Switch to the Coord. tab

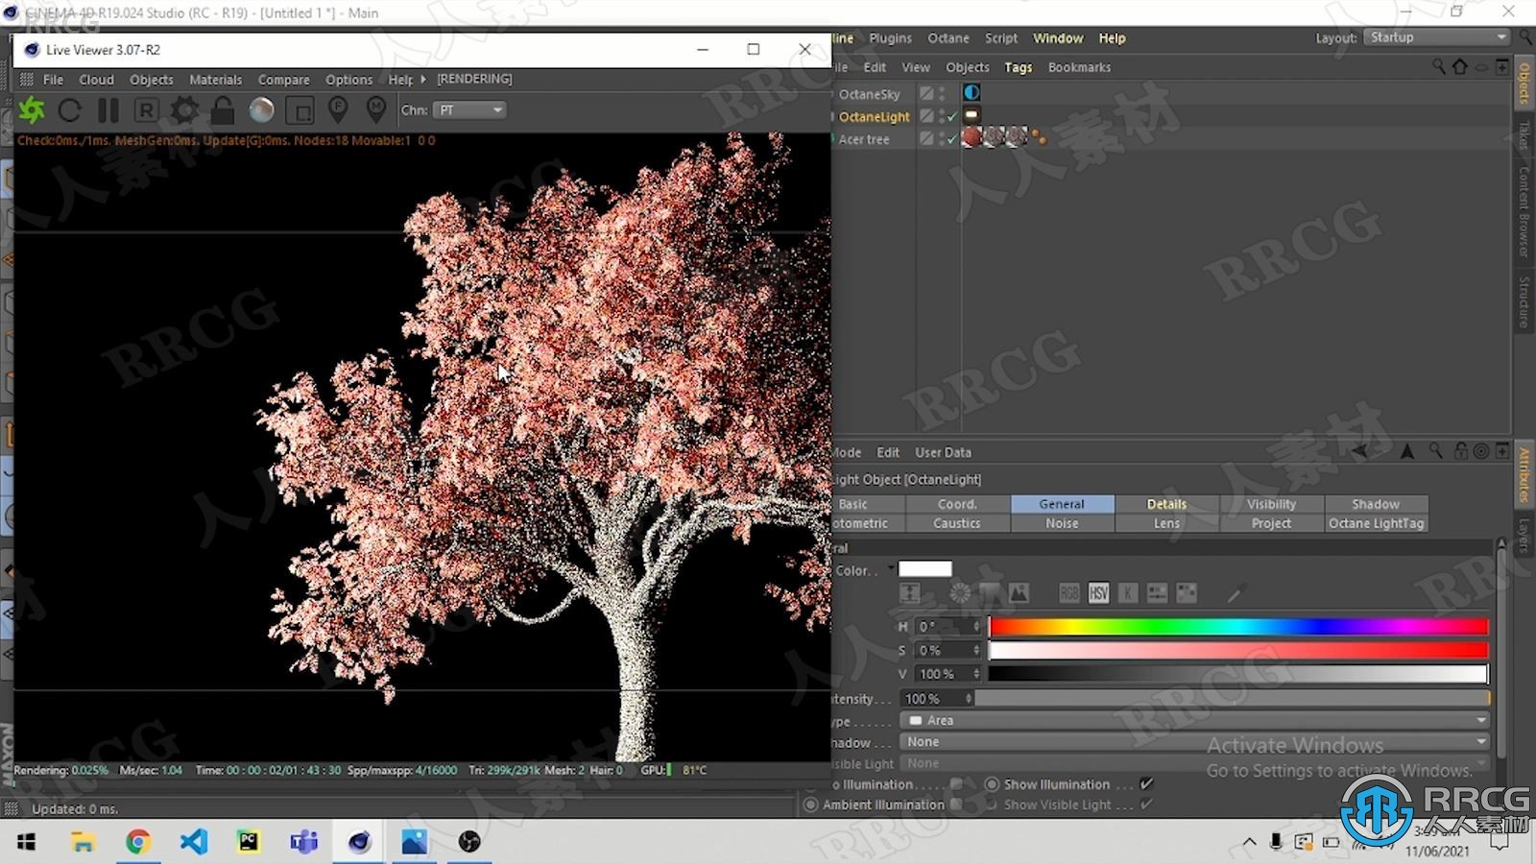click(x=957, y=504)
